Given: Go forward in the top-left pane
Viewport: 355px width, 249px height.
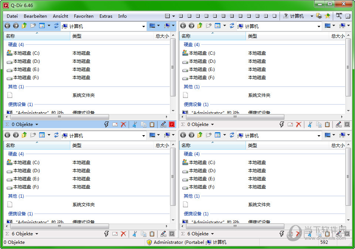Looking at the screenshot, I should pyautogui.click(x=16, y=26).
